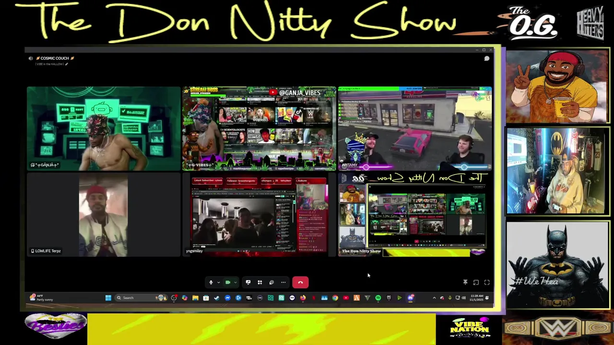This screenshot has width=614, height=345.
Task: Open Steam from the taskbar
Action: [x=217, y=298]
